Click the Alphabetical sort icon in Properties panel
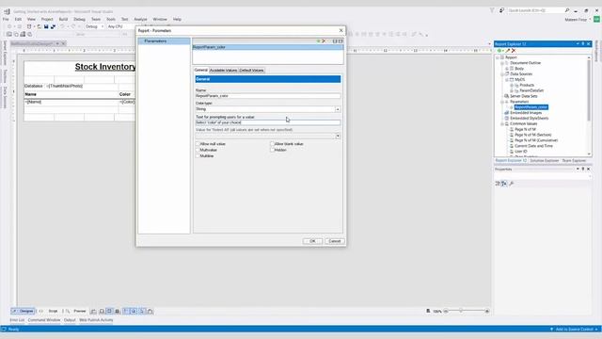Viewport: 602px width, 339px height. click(x=504, y=184)
